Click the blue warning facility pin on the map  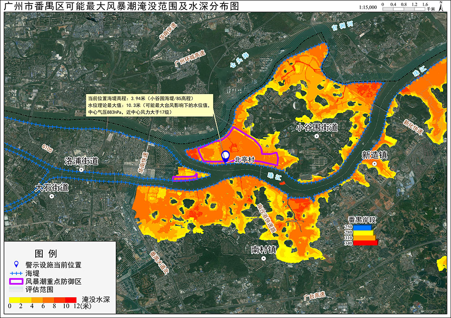pyautogui.click(x=225, y=157)
